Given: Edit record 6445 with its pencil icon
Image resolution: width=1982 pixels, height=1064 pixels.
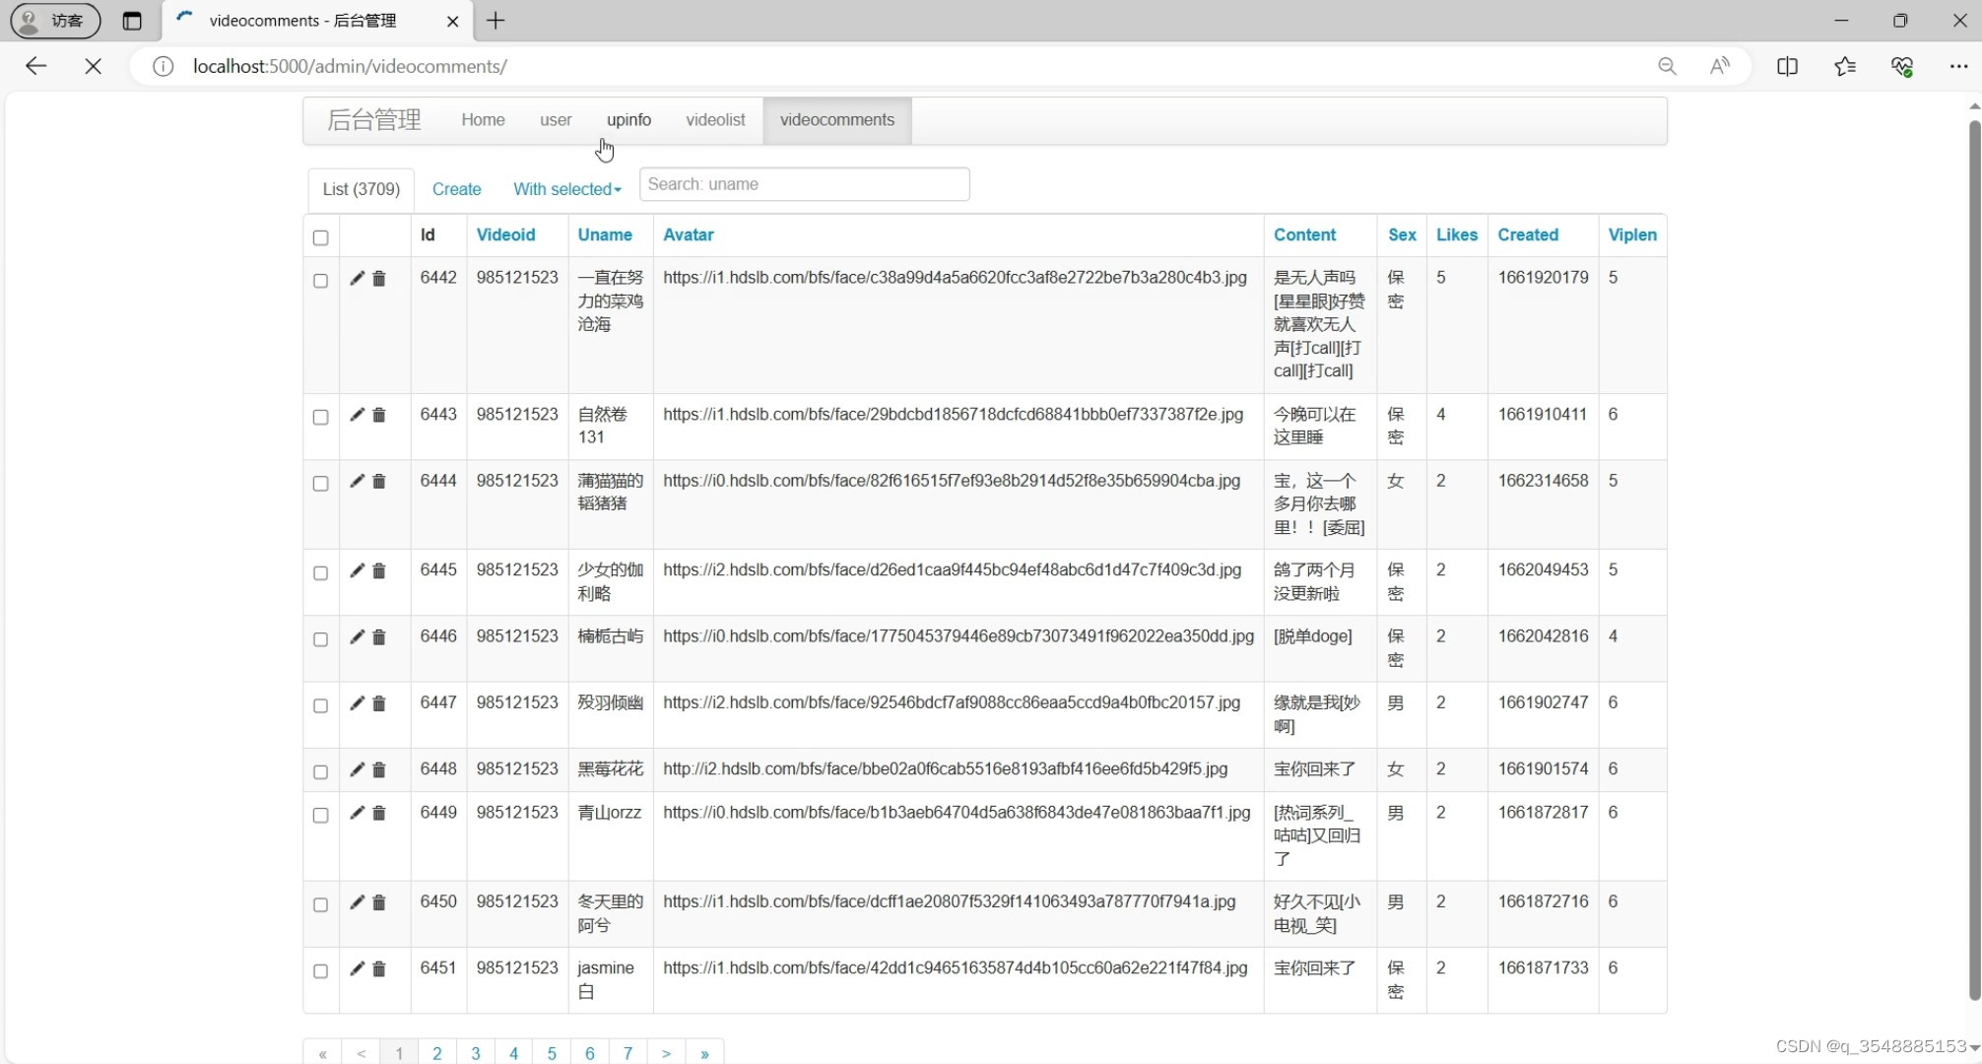Looking at the screenshot, I should [357, 571].
